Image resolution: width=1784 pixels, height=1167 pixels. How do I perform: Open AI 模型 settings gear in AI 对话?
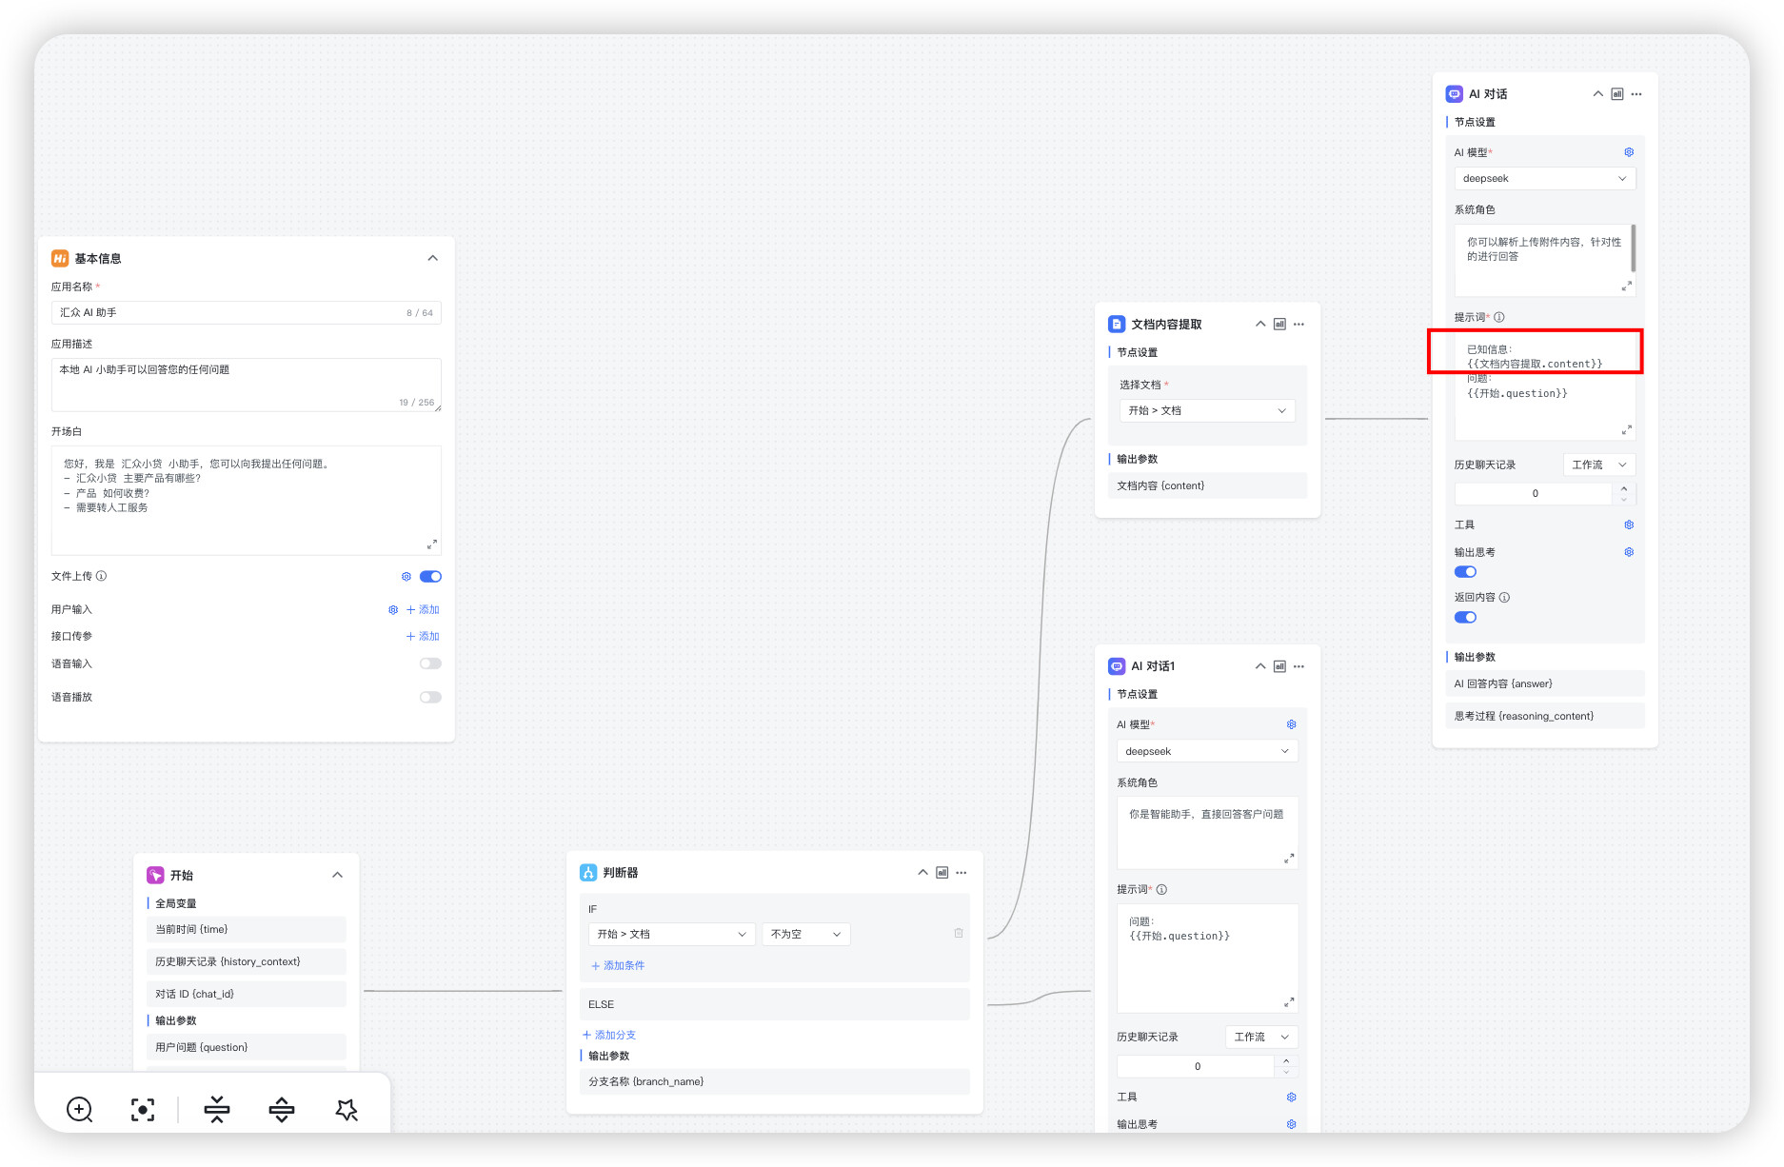coord(1629,152)
